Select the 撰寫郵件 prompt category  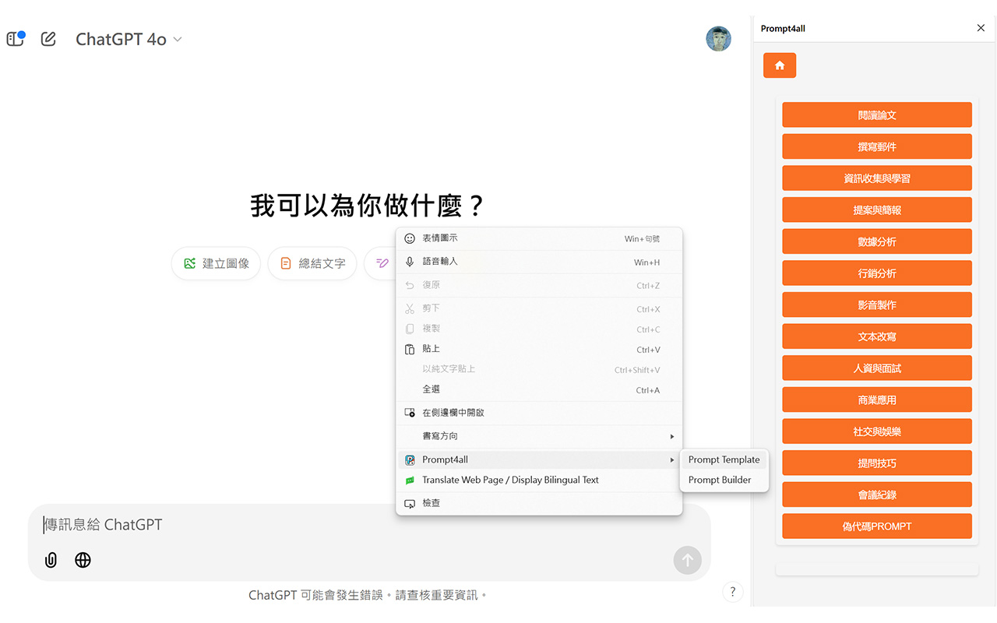point(877,146)
